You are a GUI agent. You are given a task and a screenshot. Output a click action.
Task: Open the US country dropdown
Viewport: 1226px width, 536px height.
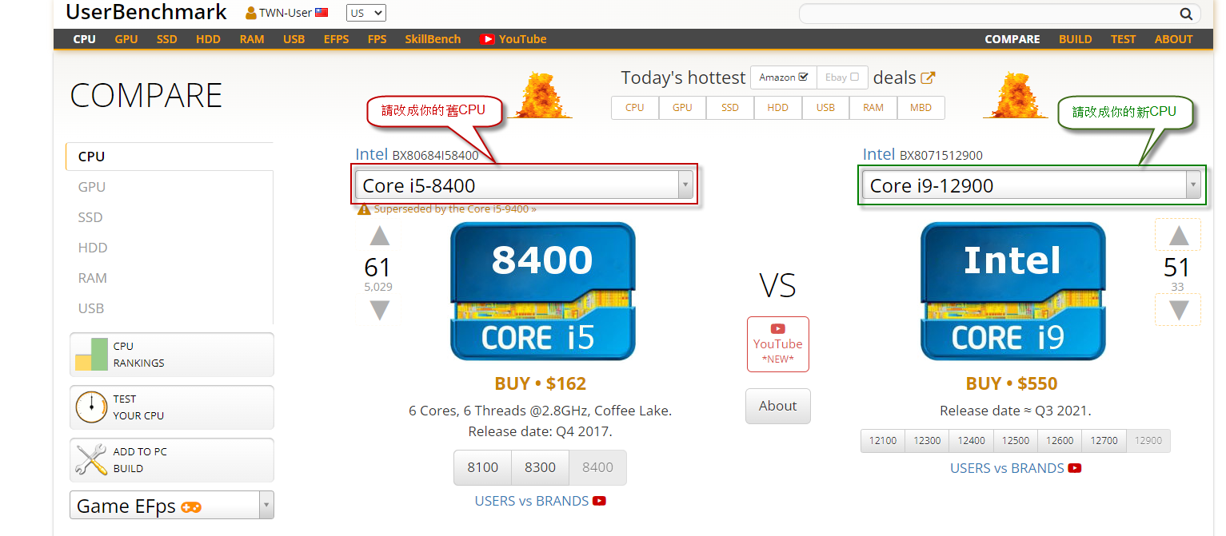pyautogui.click(x=365, y=13)
